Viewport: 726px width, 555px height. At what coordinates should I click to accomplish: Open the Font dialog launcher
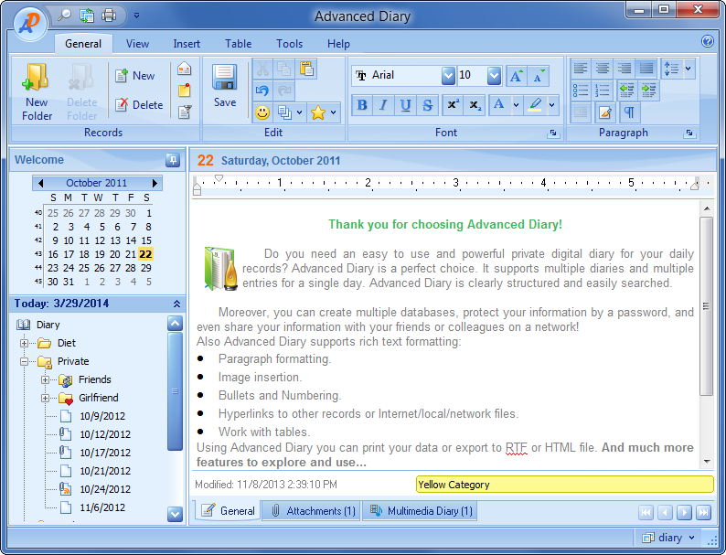553,133
